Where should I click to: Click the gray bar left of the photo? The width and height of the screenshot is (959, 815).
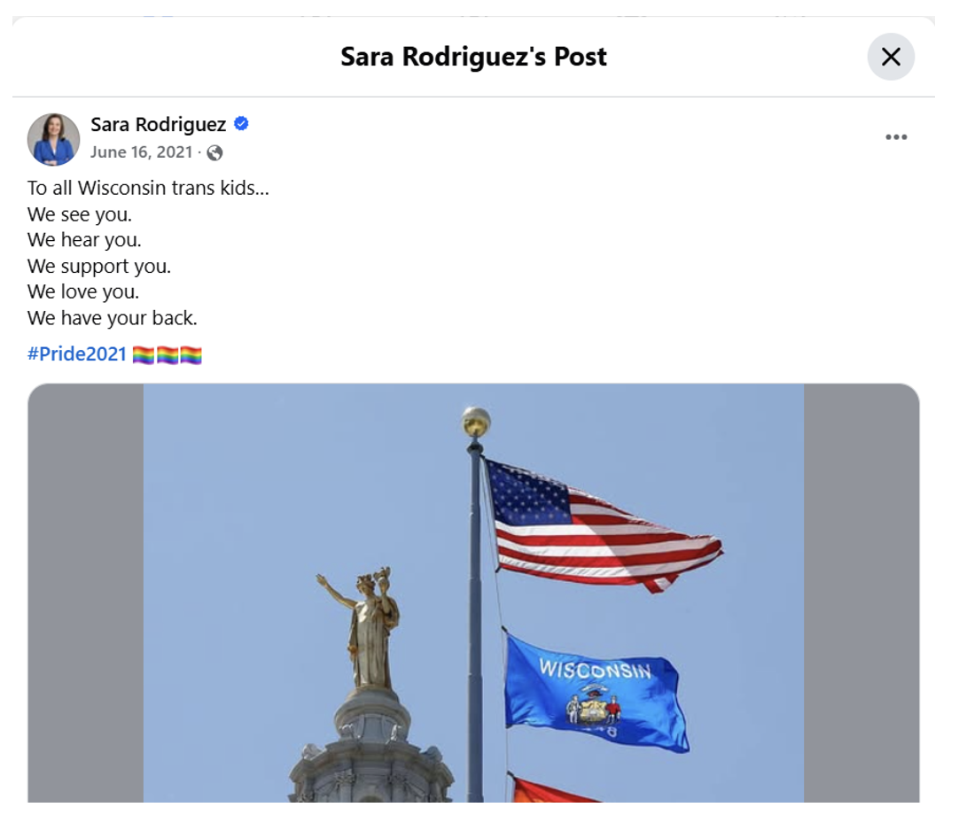(x=86, y=593)
